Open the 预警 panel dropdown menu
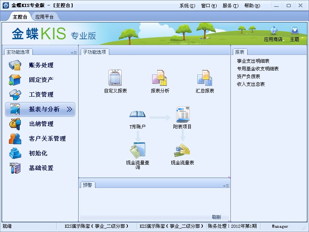Viewport: 309px width, 232px height. point(226,186)
